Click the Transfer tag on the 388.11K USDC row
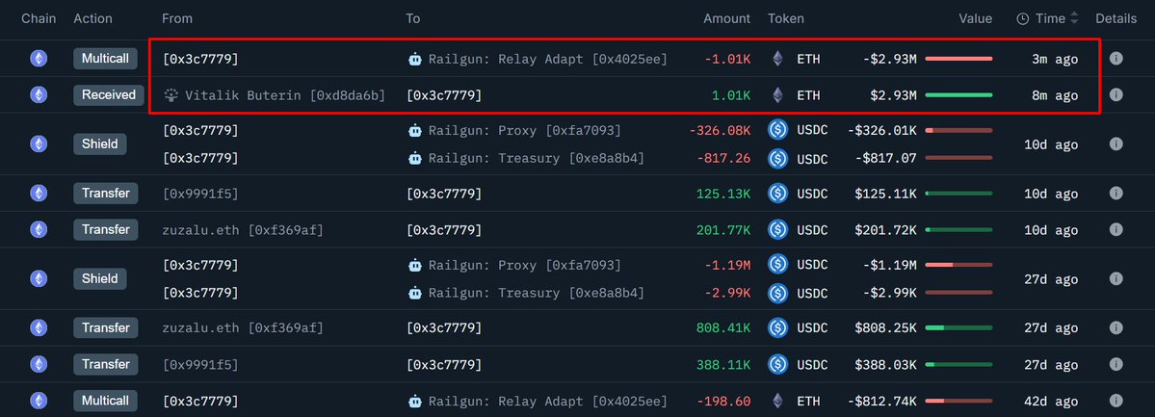 [105, 364]
